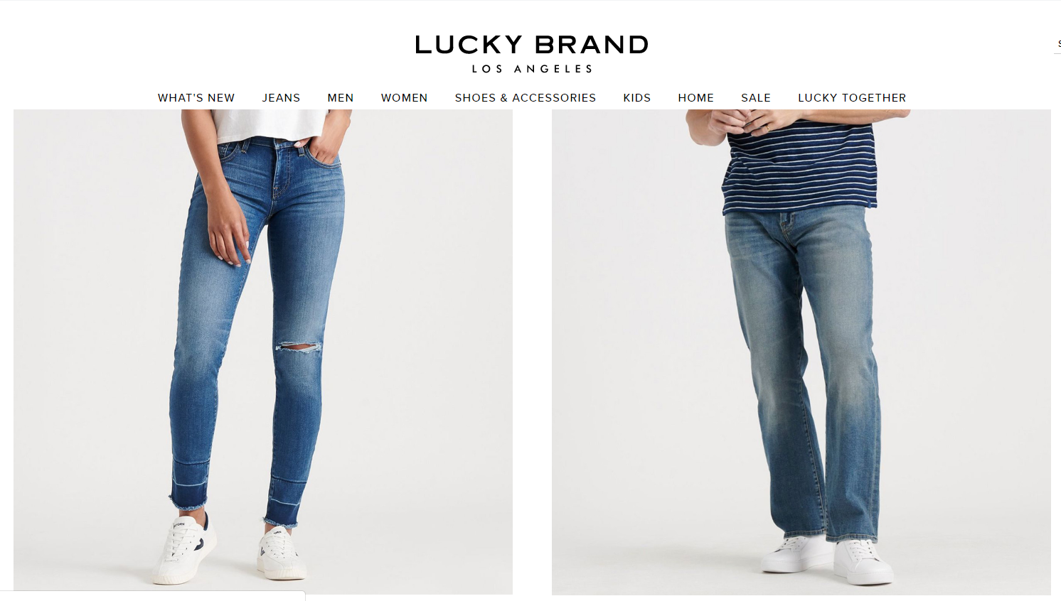1061x601 pixels.
Task: Open the Jeans navigation menu
Action: (281, 98)
